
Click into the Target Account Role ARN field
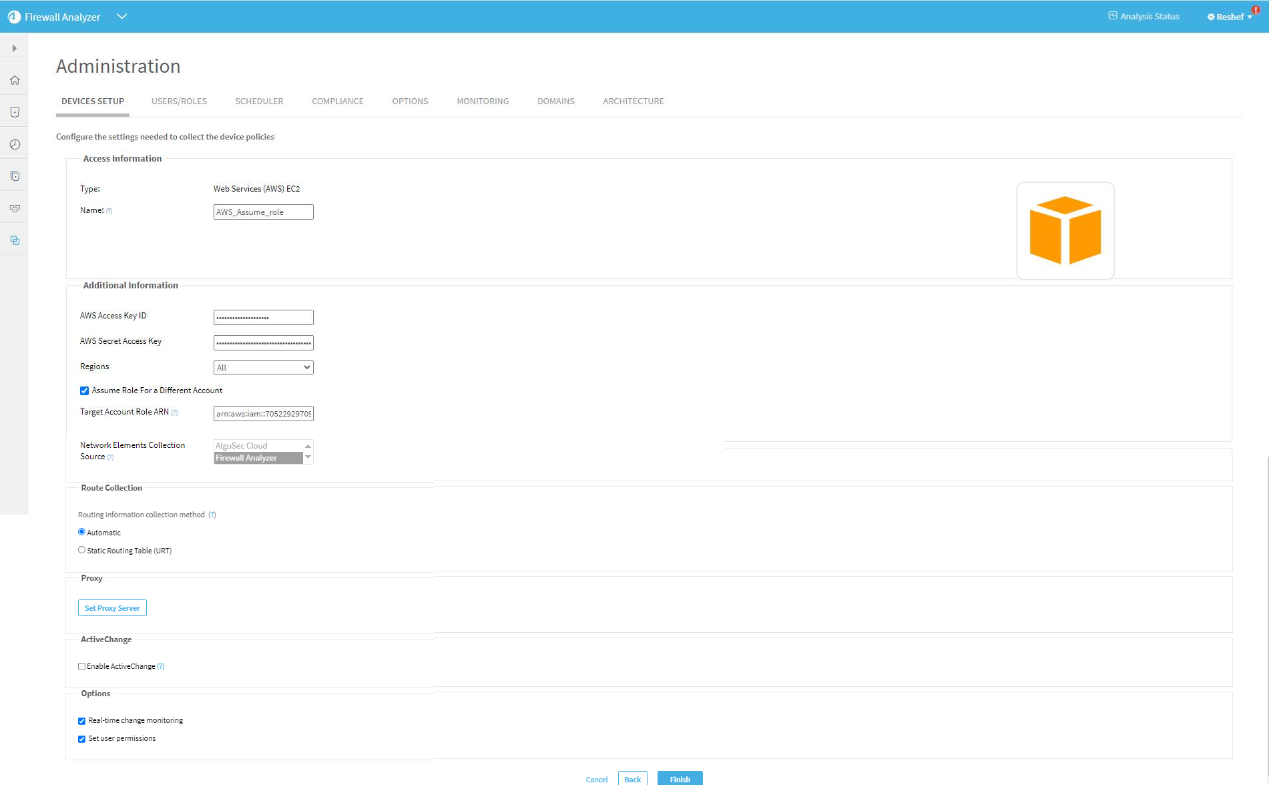pyautogui.click(x=263, y=414)
